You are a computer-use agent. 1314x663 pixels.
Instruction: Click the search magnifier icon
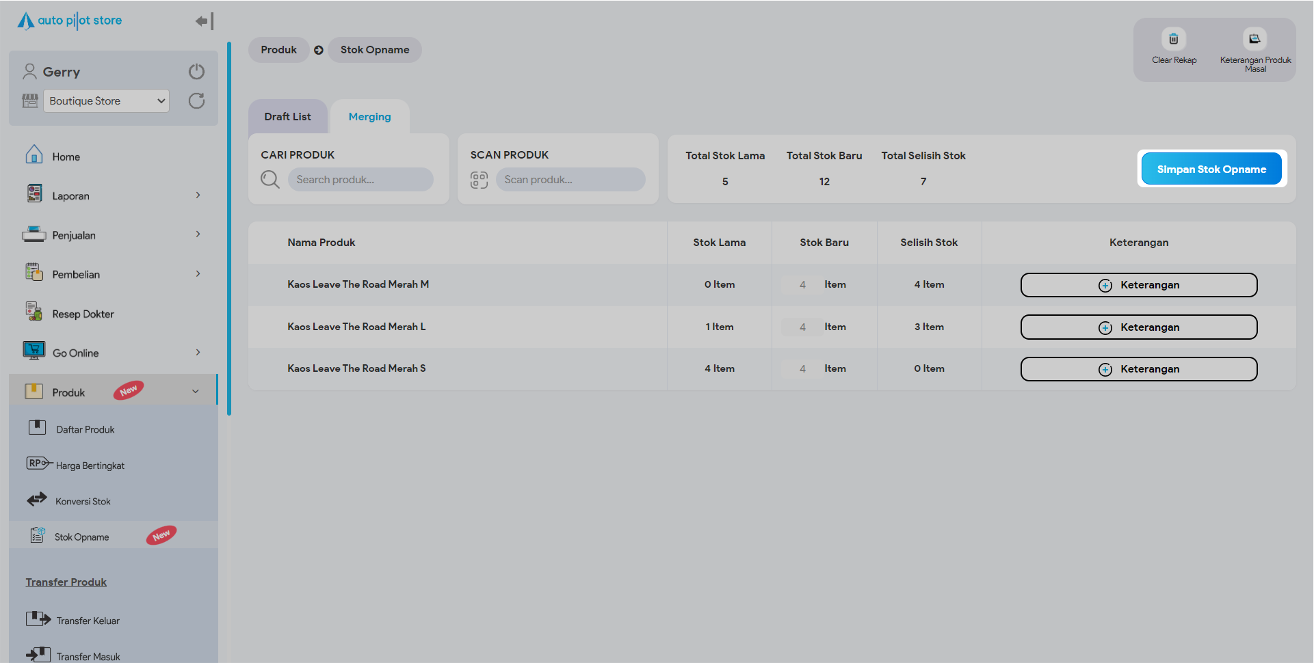[270, 180]
